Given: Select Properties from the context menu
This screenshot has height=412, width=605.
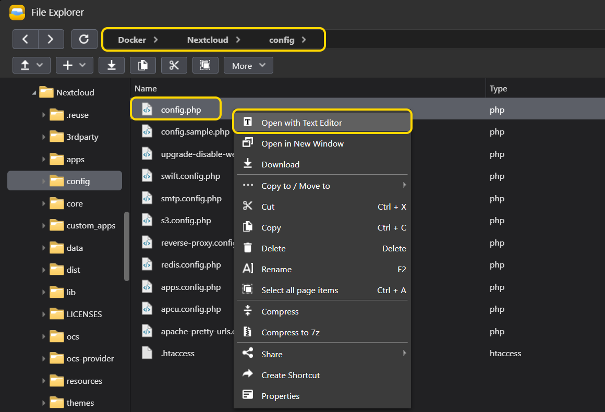Looking at the screenshot, I should click(280, 396).
